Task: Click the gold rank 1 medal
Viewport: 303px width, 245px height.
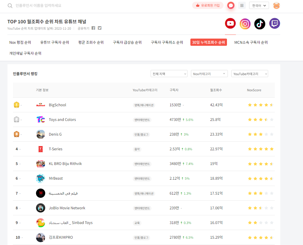Action: pyautogui.click(x=17, y=105)
